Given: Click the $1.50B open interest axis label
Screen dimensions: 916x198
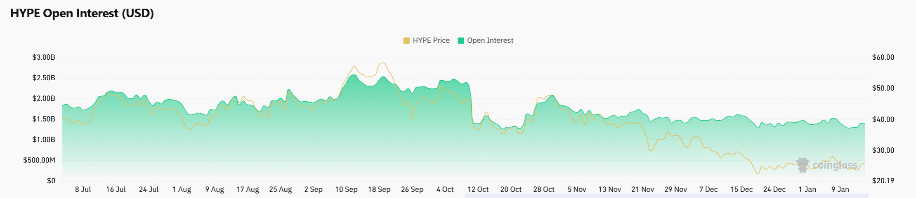Looking at the screenshot, I should [x=44, y=119].
